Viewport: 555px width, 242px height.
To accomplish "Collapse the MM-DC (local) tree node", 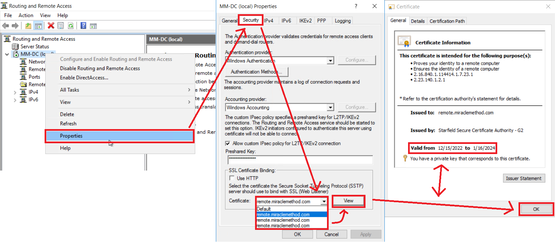I will coord(7,54).
